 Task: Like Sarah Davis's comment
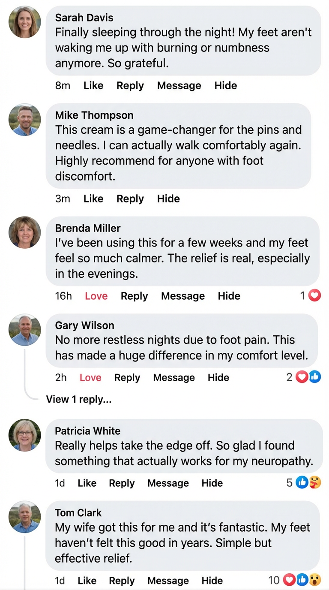point(93,86)
